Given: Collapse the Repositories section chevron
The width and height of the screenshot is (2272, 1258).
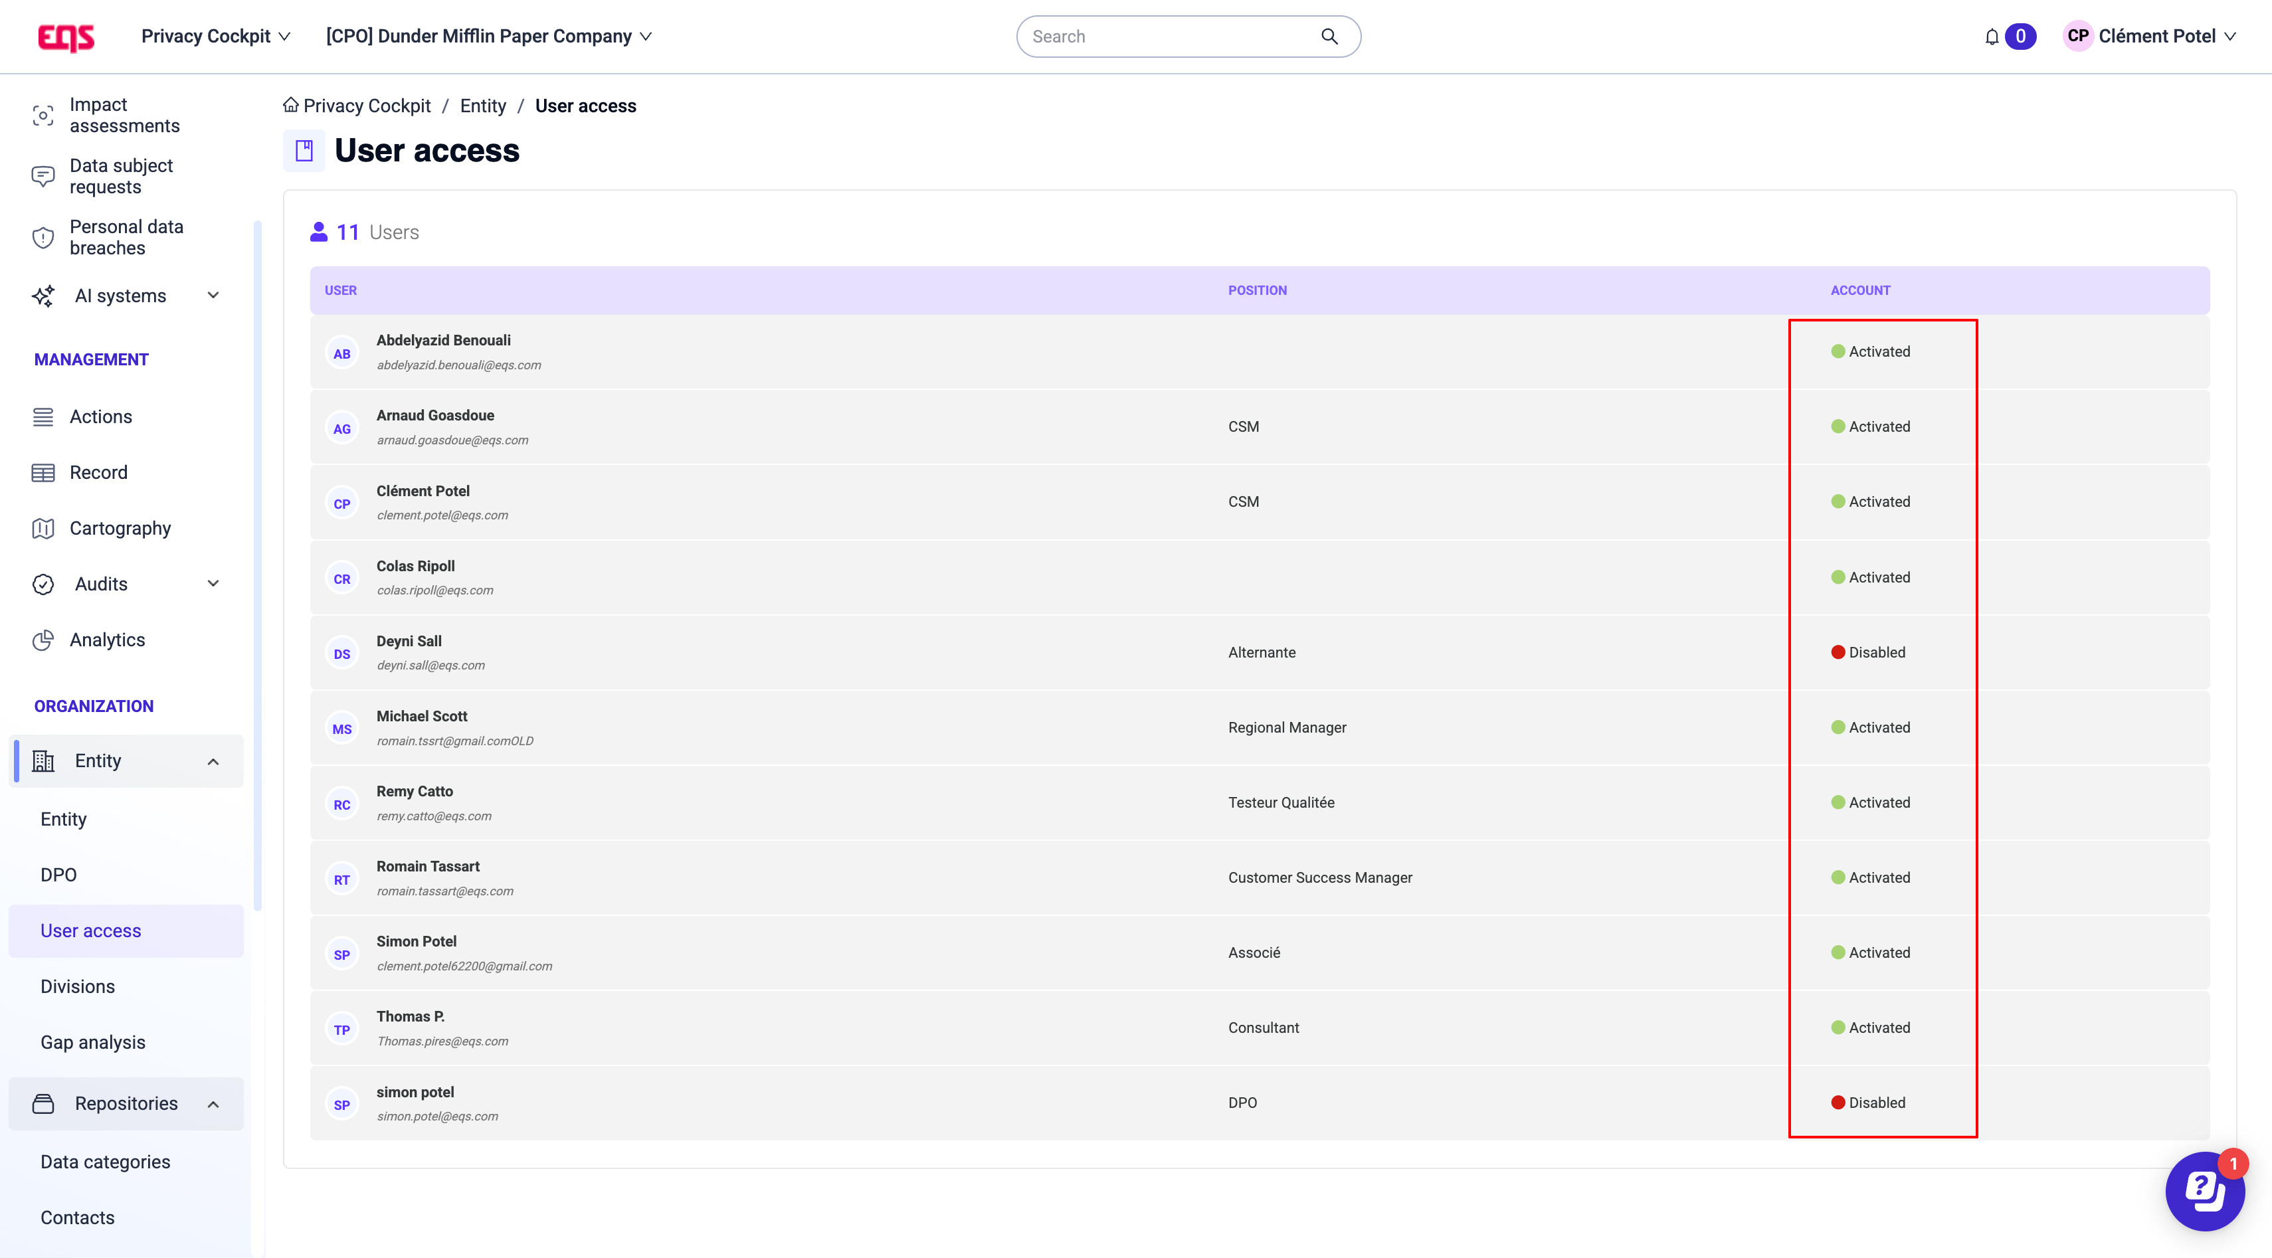Looking at the screenshot, I should pyautogui.click(x=213, y=1104).
